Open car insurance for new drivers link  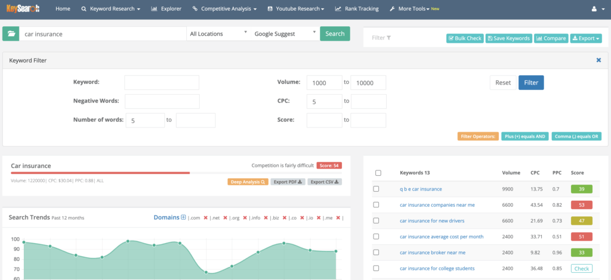tap(432, 221)
